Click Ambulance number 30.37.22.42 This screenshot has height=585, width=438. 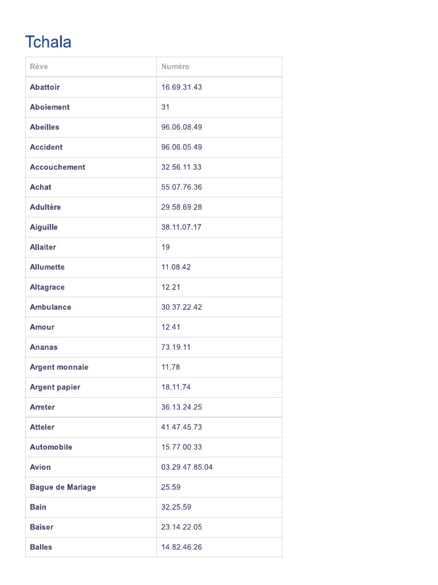tap(181, 307)
